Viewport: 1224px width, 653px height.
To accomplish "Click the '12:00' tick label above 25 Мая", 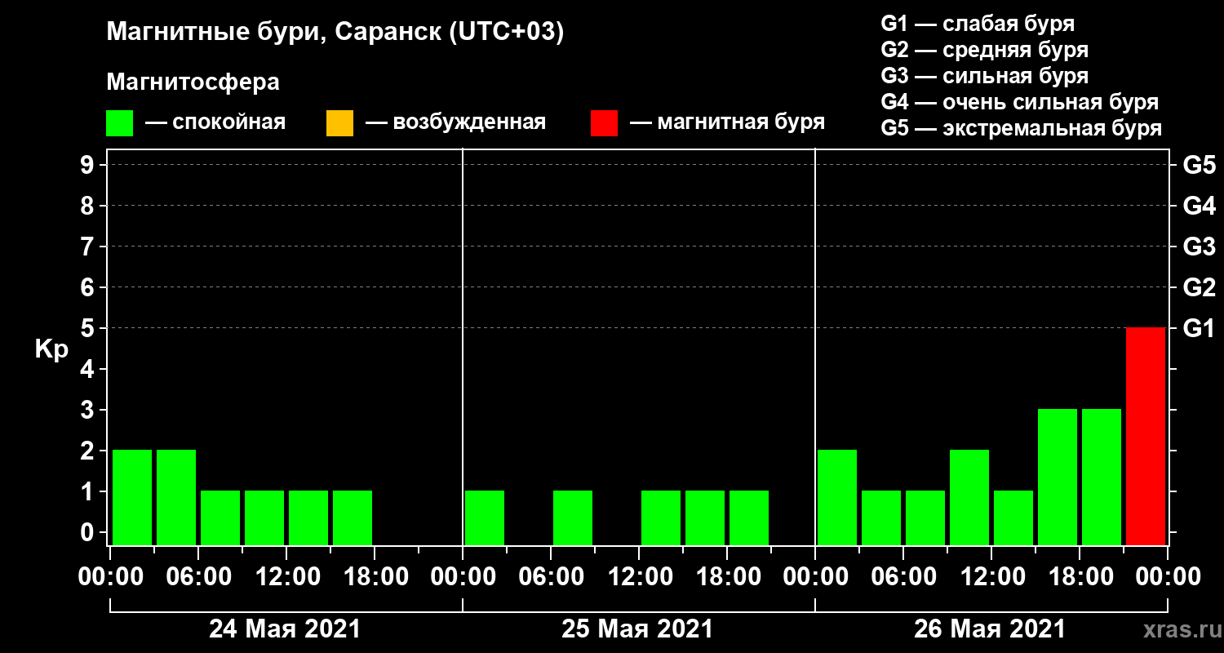I will (639, 577).
